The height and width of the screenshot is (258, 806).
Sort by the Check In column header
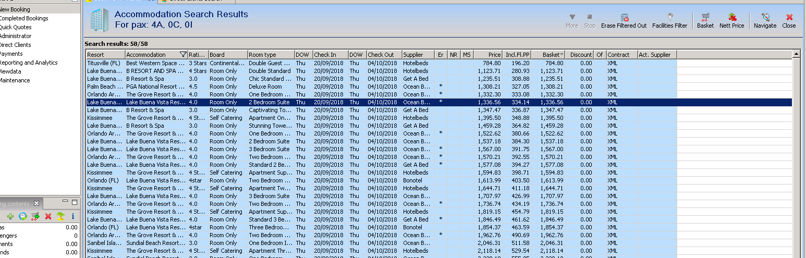331,55
